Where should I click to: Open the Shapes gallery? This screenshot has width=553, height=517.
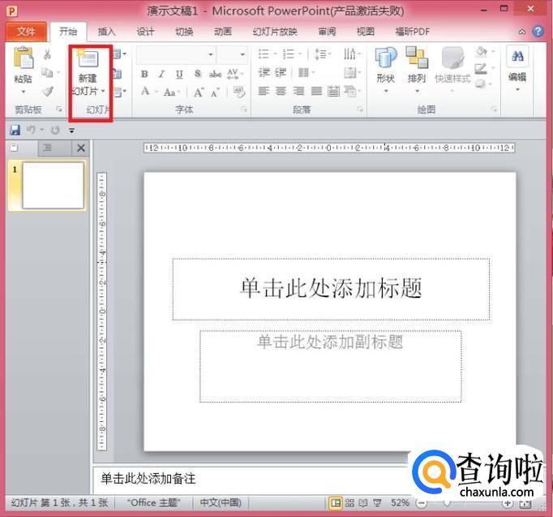pyautogui.click(x=386, y=70)
